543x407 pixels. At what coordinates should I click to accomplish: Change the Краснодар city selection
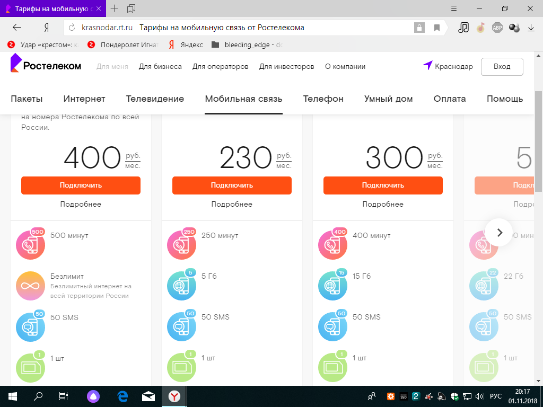(x=454, y=66)
